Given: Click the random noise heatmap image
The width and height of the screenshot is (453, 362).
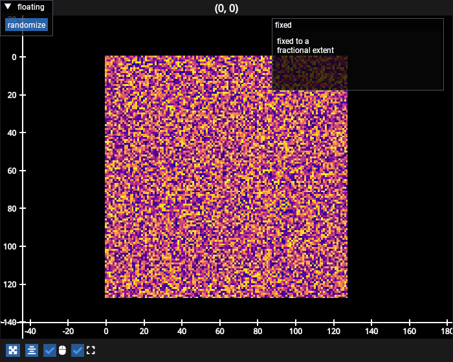Looking at the screenshot, I should coord(226,176).
